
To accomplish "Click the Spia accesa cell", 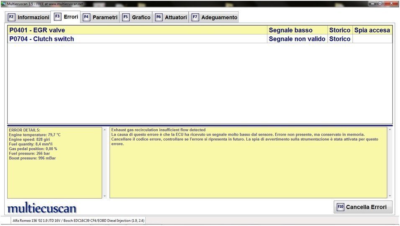I will (372, 30).
